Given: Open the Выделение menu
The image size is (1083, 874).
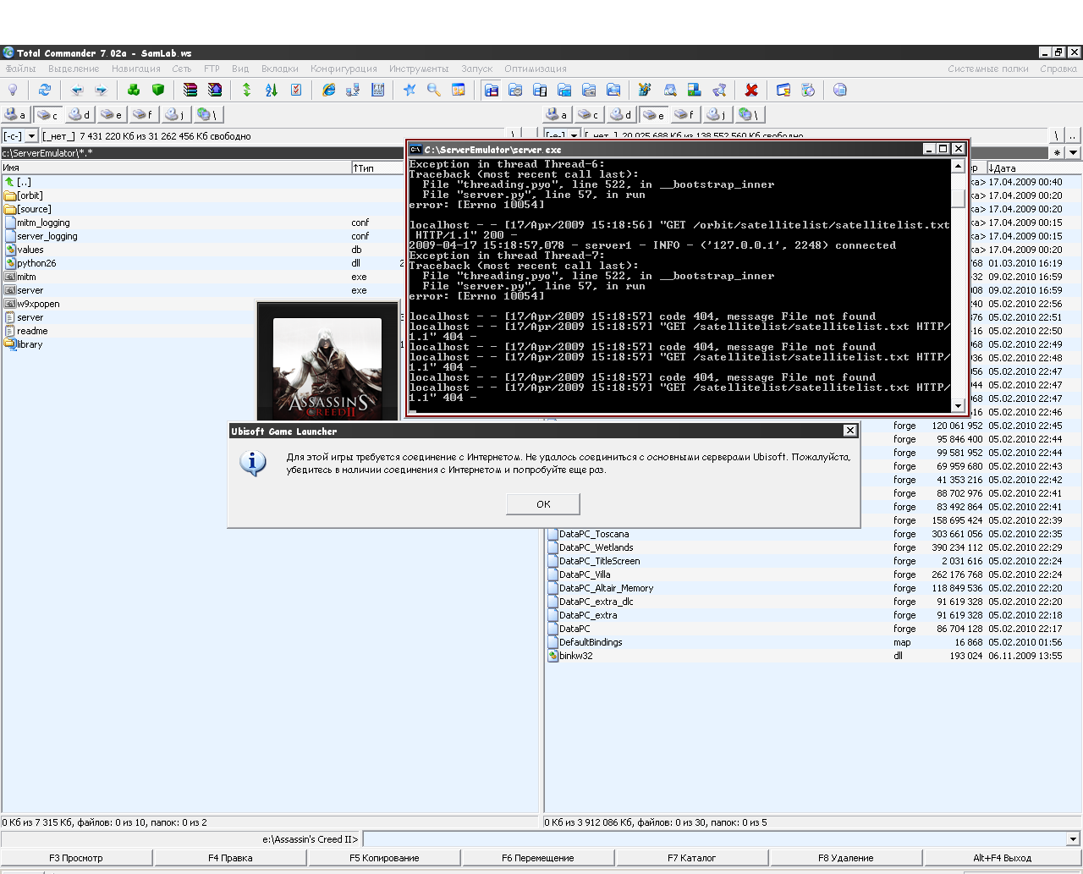Looking at the screenshot, I should [74, 69].
